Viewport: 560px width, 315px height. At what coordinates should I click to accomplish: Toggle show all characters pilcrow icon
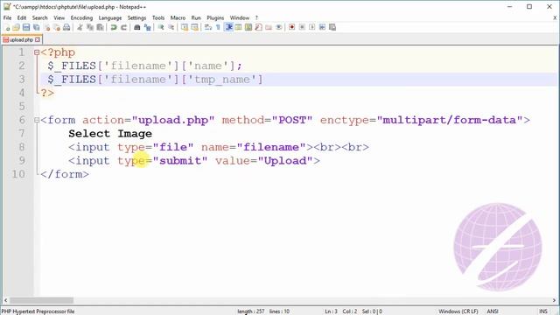[x=218, y=27]
